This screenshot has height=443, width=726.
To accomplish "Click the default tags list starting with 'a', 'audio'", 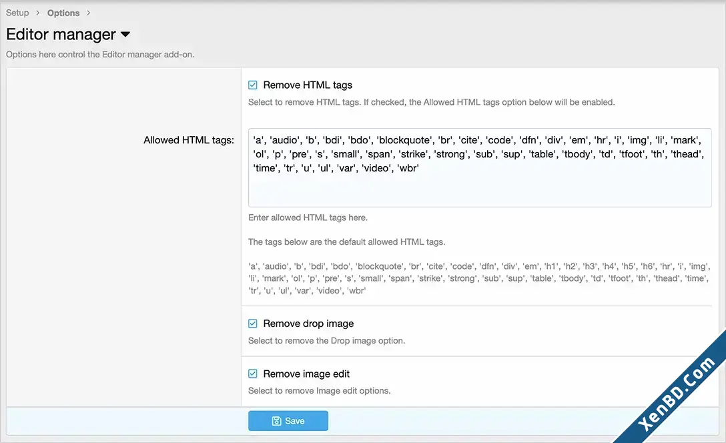I will point(479,278).
